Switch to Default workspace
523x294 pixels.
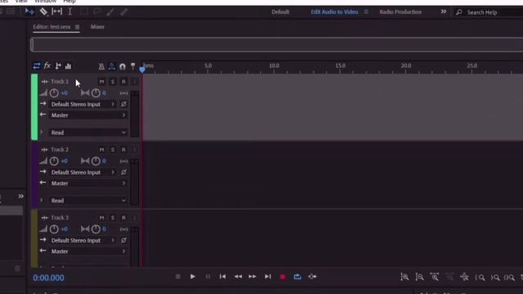pyautogui.click(x=280, y=12)
